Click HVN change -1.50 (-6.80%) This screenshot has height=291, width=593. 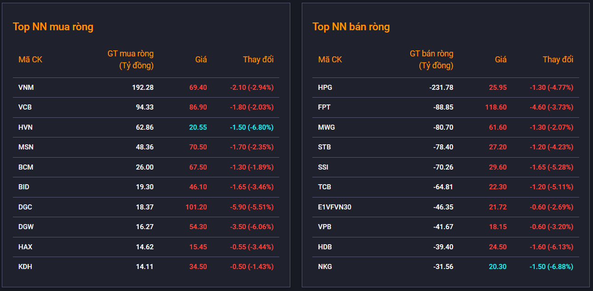(252, 127)
